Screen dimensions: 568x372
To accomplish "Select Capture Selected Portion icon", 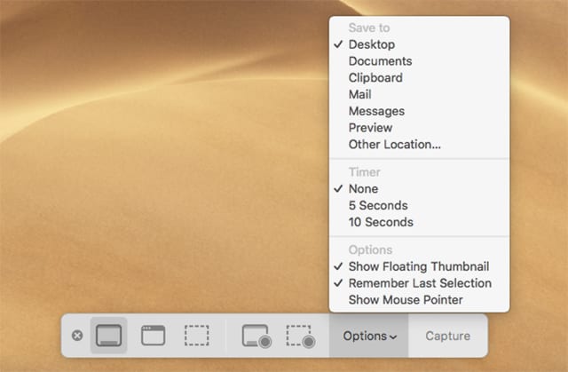I will click(196, 336).
